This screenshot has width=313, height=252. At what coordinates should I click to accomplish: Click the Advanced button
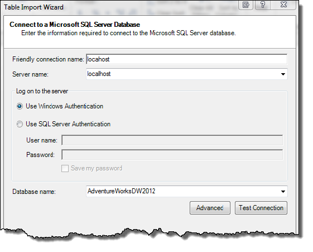[210, 208]
